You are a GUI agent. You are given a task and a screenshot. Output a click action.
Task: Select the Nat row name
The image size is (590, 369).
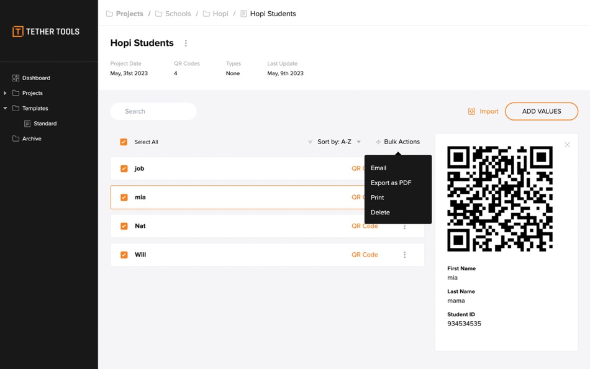[x=140, y=226]
